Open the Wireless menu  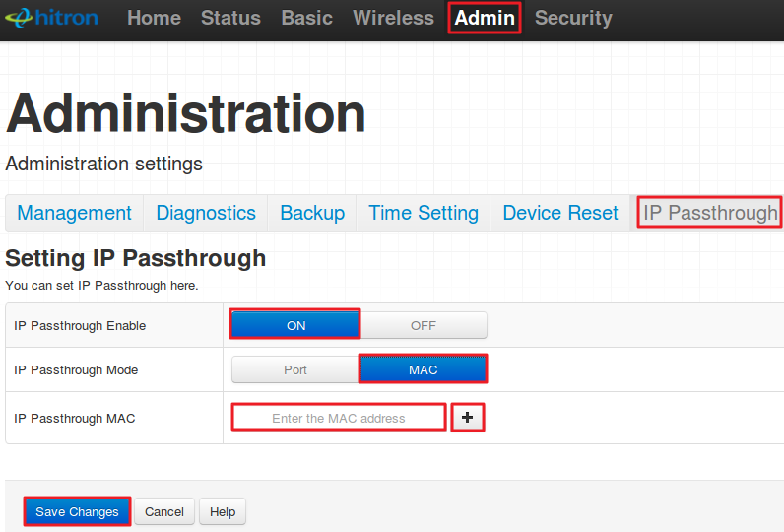(x=393, y=18)
